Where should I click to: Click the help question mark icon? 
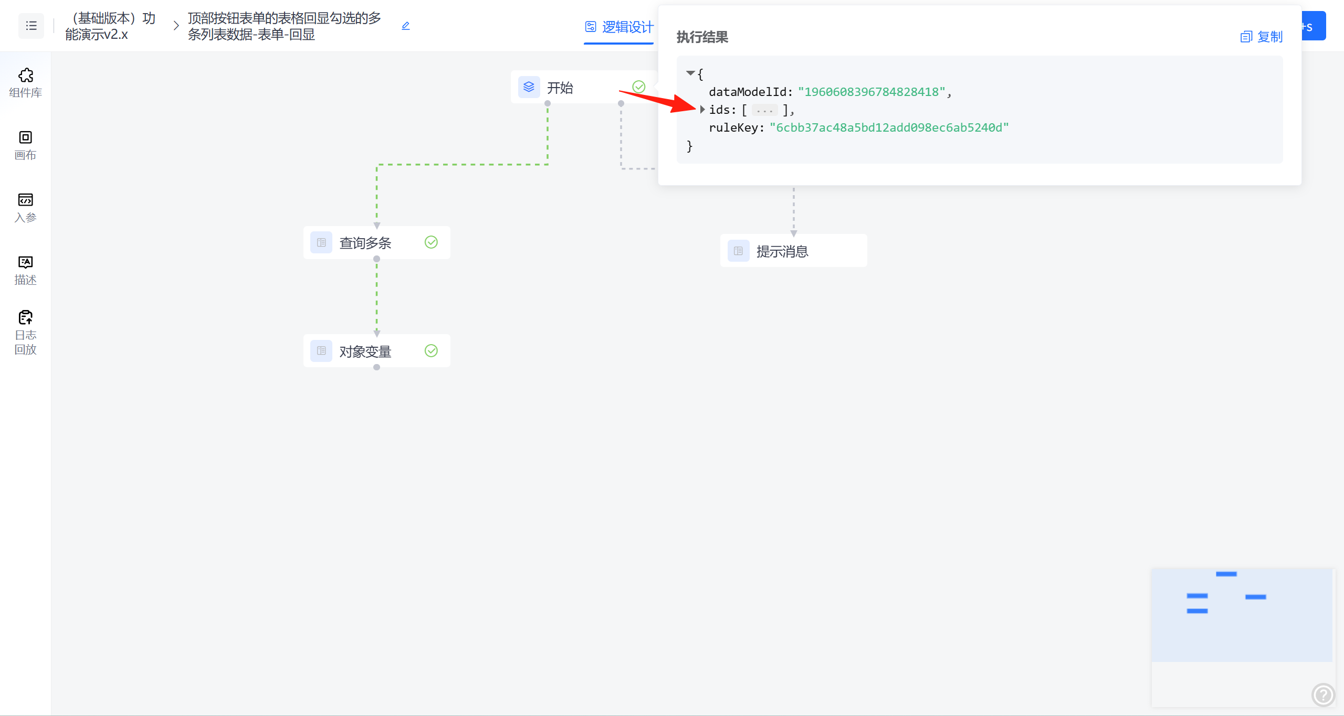pos(1322,695)
